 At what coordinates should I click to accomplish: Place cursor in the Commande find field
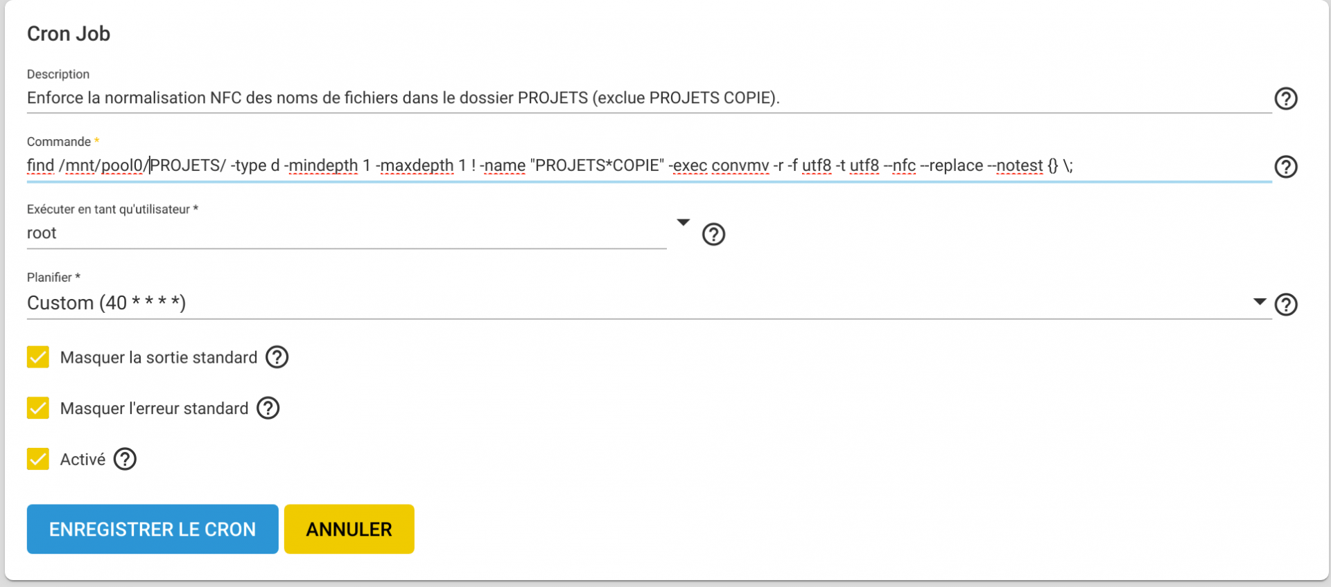point(649,166)
